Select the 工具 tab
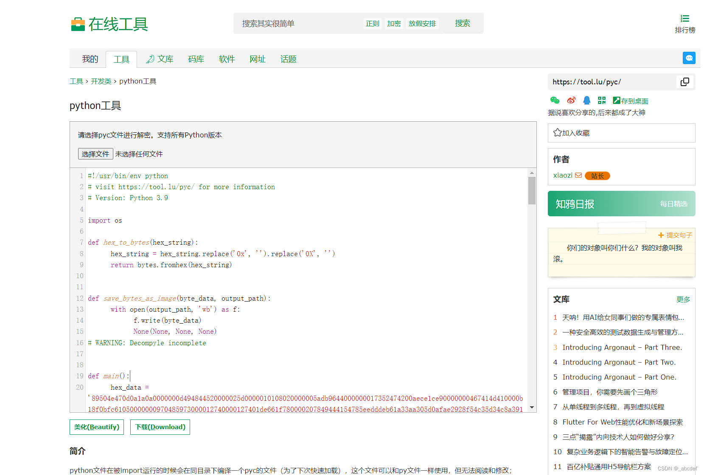The height and width of the screenshot is (475, 704). click(x=121, y=59)
